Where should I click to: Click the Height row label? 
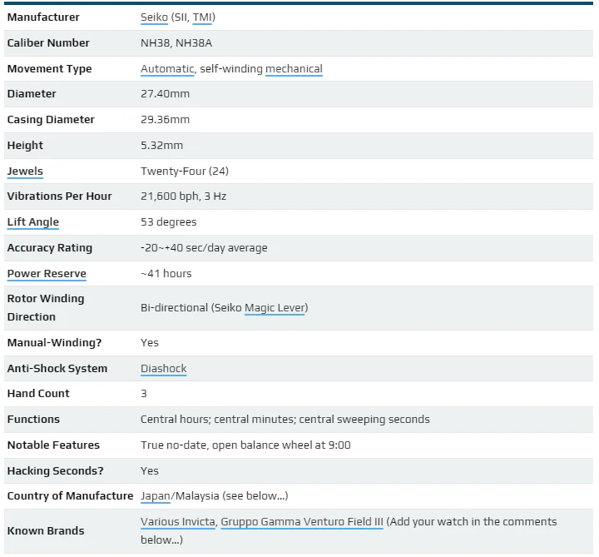coord(25,145)
